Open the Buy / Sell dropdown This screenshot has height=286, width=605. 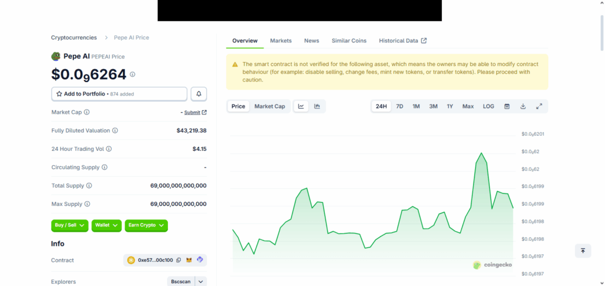pos(70,225)
